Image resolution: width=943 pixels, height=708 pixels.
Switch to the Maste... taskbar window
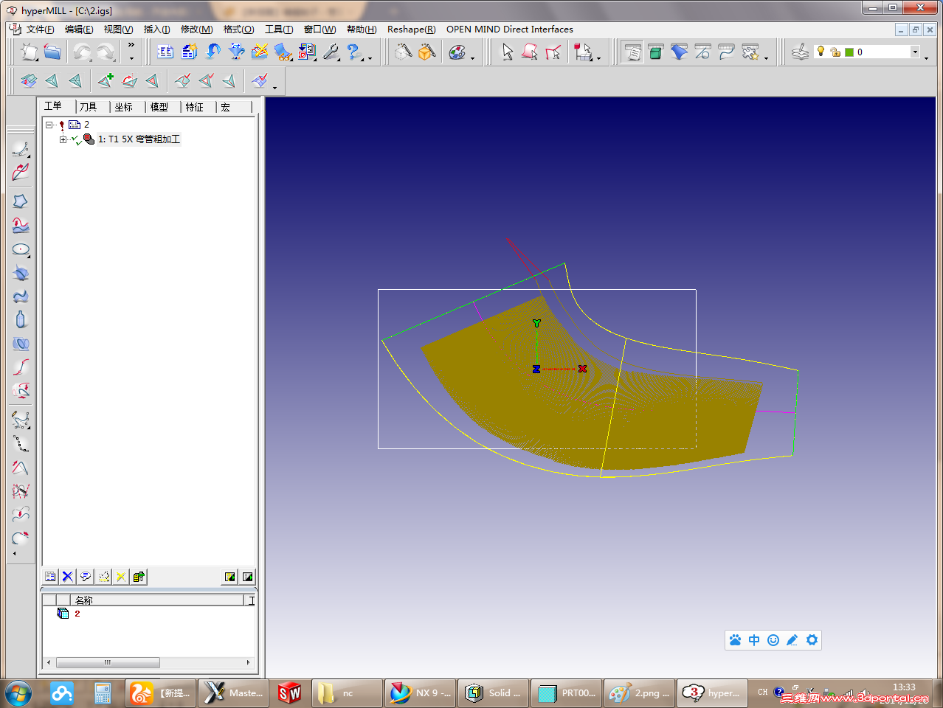[x=233, y=693]
